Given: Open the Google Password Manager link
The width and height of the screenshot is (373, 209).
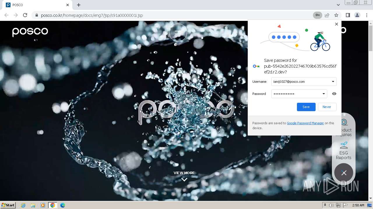Looking at the screenshot, I should (305, 123).
